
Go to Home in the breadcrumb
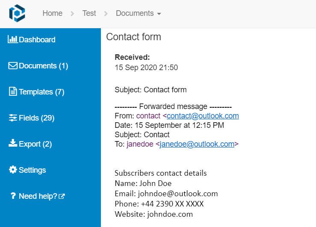point(52,13)
